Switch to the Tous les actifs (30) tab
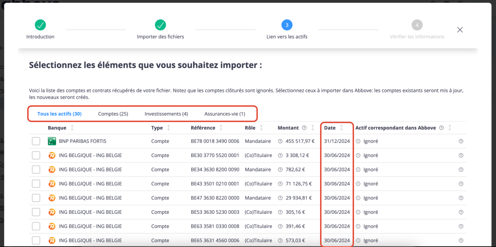The image size is (496, 247). [x=59, y=114]
